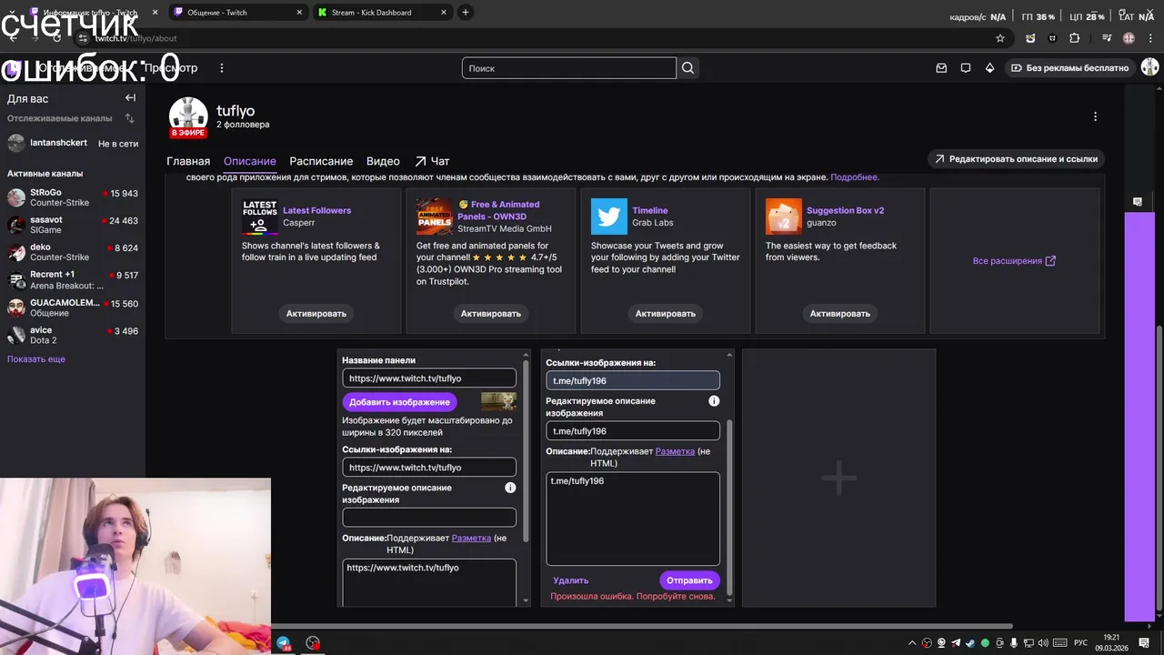Switch to the Главная tab
This screenshot has width=1164, height=655.
188,161
